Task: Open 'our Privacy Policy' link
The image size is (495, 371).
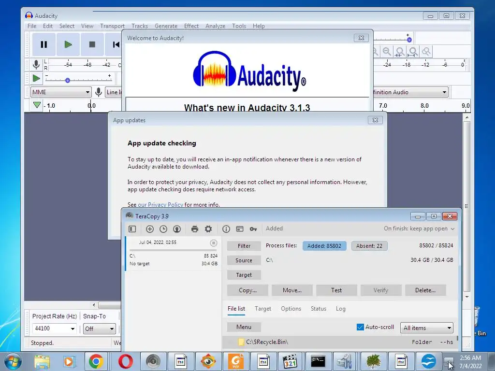Action: coord(160,204)
